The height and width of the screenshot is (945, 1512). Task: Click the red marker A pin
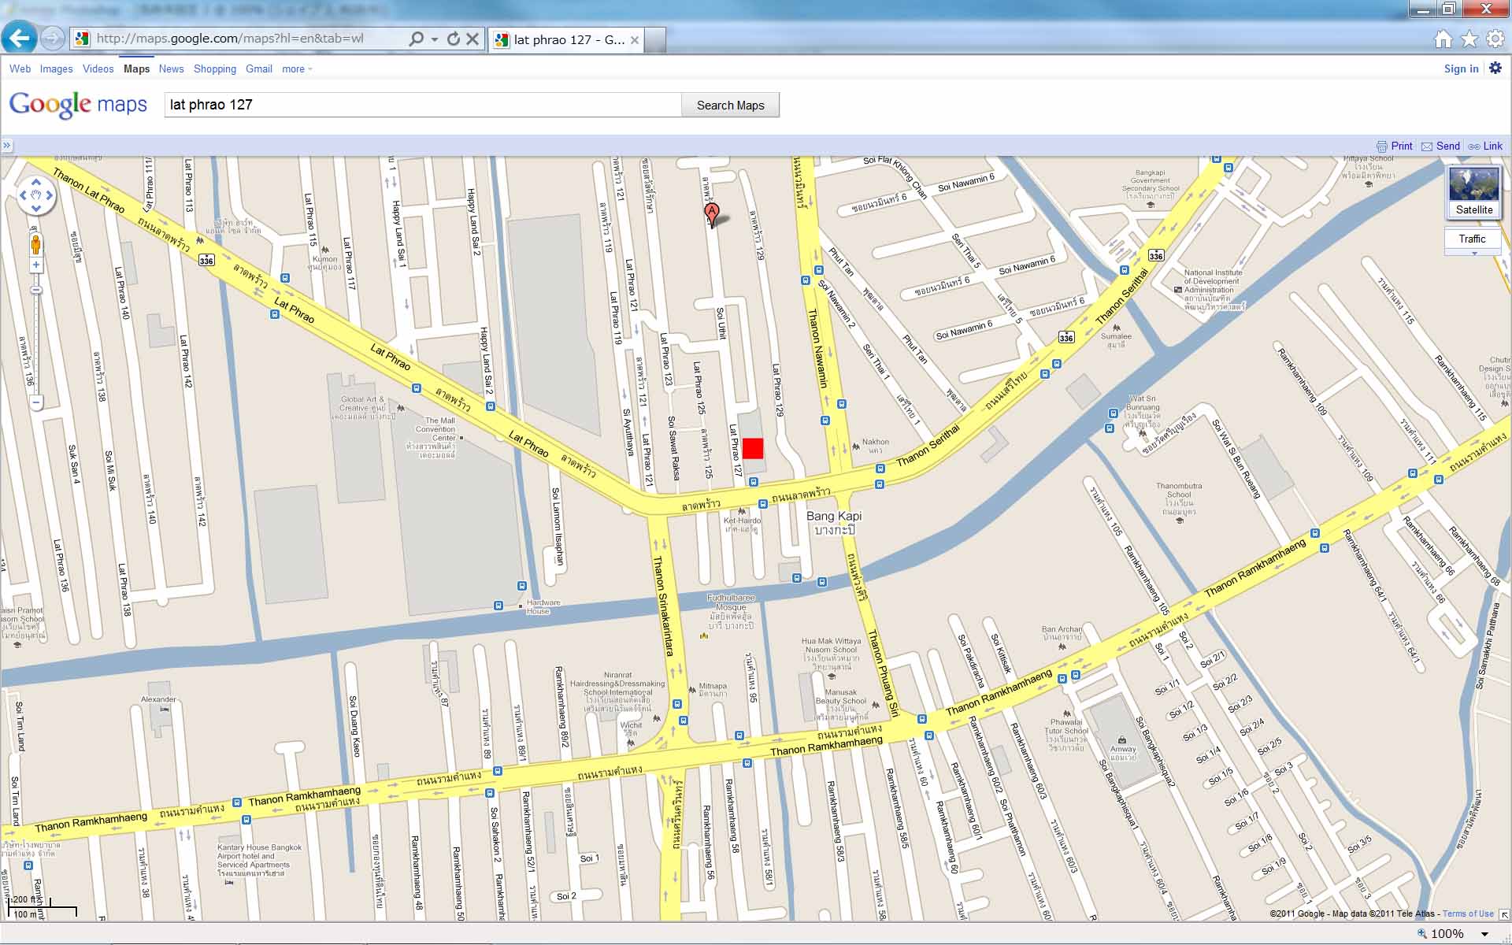tap(711, 213)
